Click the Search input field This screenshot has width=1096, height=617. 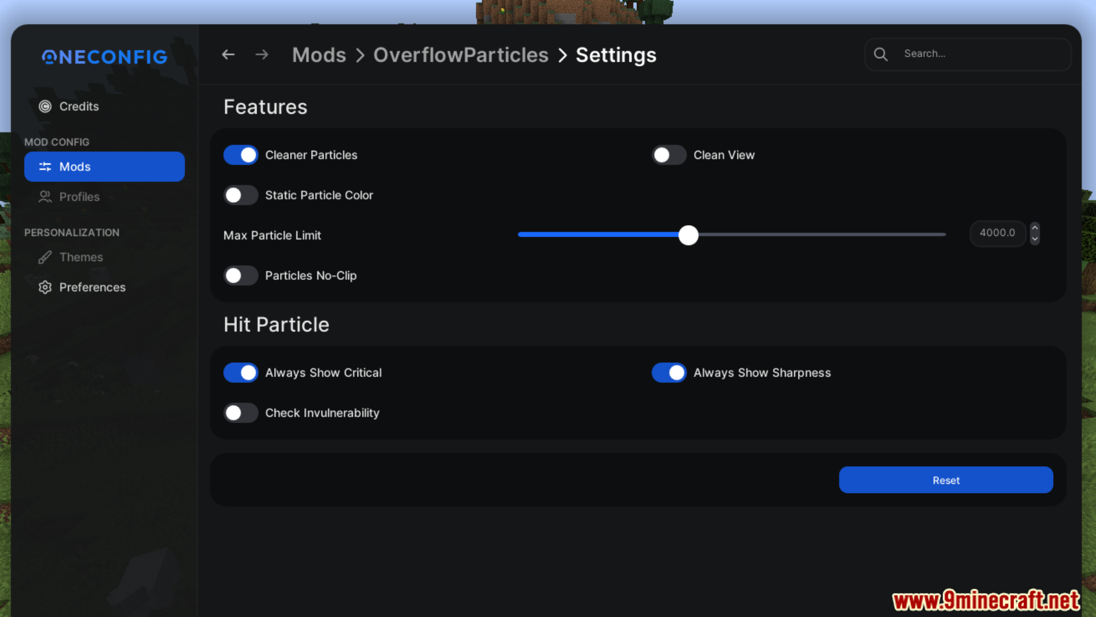pos(968,54)
